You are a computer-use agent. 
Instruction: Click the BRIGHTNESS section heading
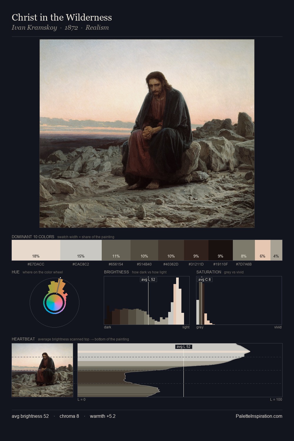[x=116, y=272]
